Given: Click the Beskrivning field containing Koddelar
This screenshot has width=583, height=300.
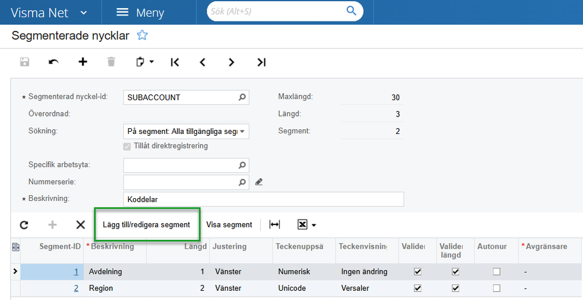Looking at the screenshot, I should click(x=263, y=199).
